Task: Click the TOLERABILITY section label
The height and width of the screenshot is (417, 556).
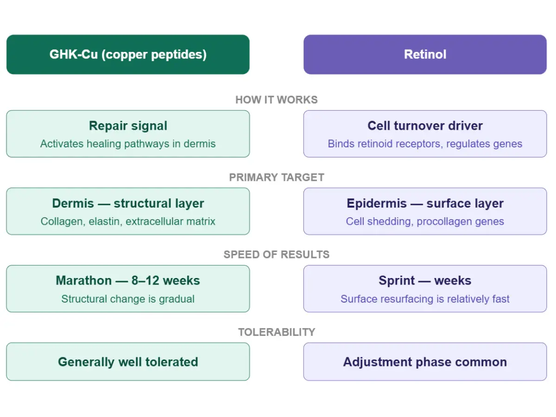Action: (277, 332)
